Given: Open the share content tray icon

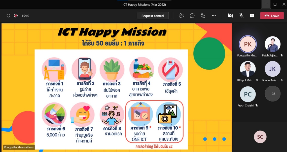Looking at the screenshot, I should (252, 16).
